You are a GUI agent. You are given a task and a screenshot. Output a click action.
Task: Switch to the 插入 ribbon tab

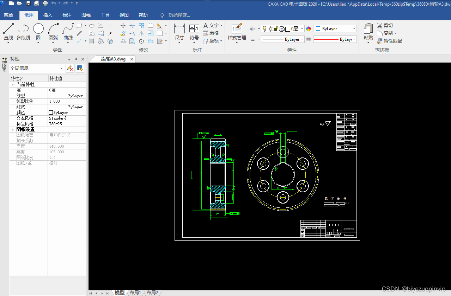click(48, 15)
